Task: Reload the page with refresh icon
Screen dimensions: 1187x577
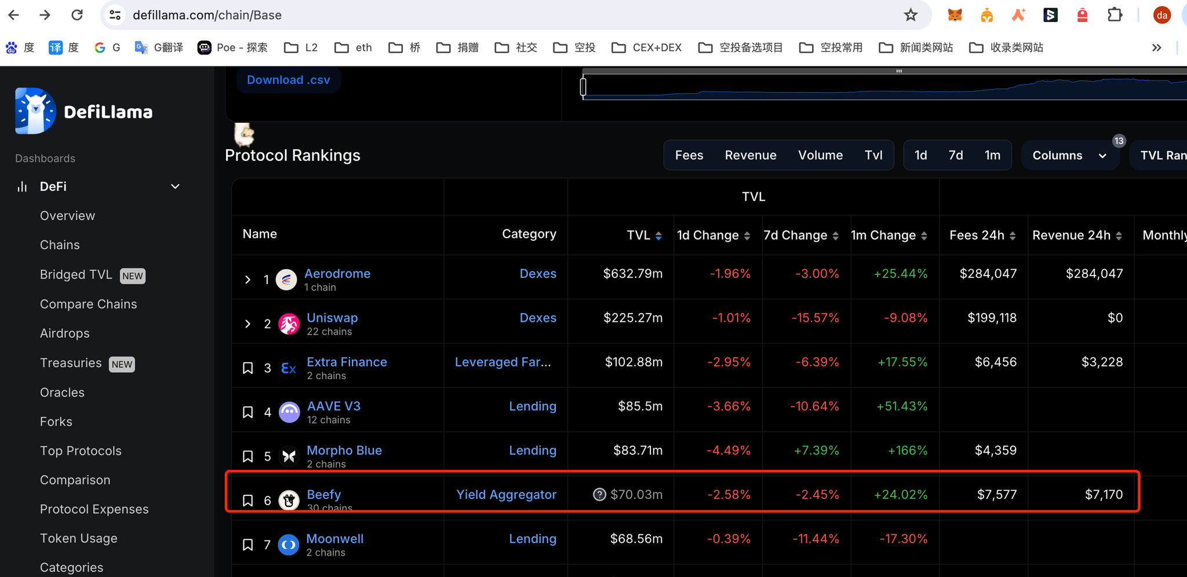Action: tap(77, 15)
